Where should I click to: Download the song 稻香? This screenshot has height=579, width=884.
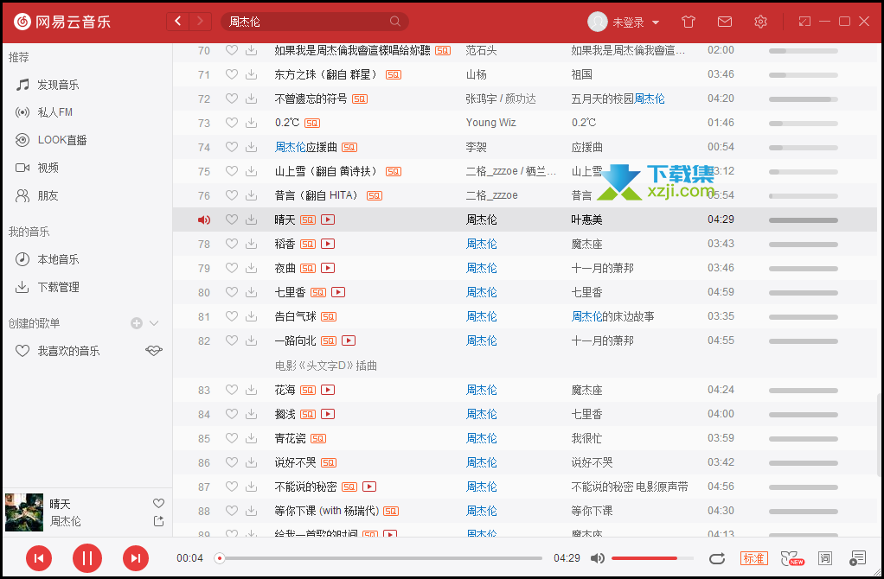click(x=252, y=244)
